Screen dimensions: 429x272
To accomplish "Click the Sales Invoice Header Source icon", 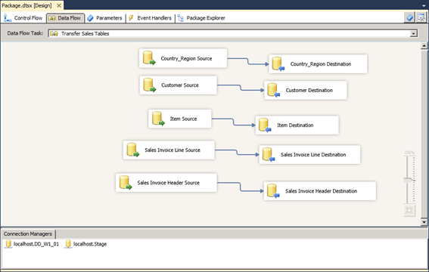I will [126, 182].
